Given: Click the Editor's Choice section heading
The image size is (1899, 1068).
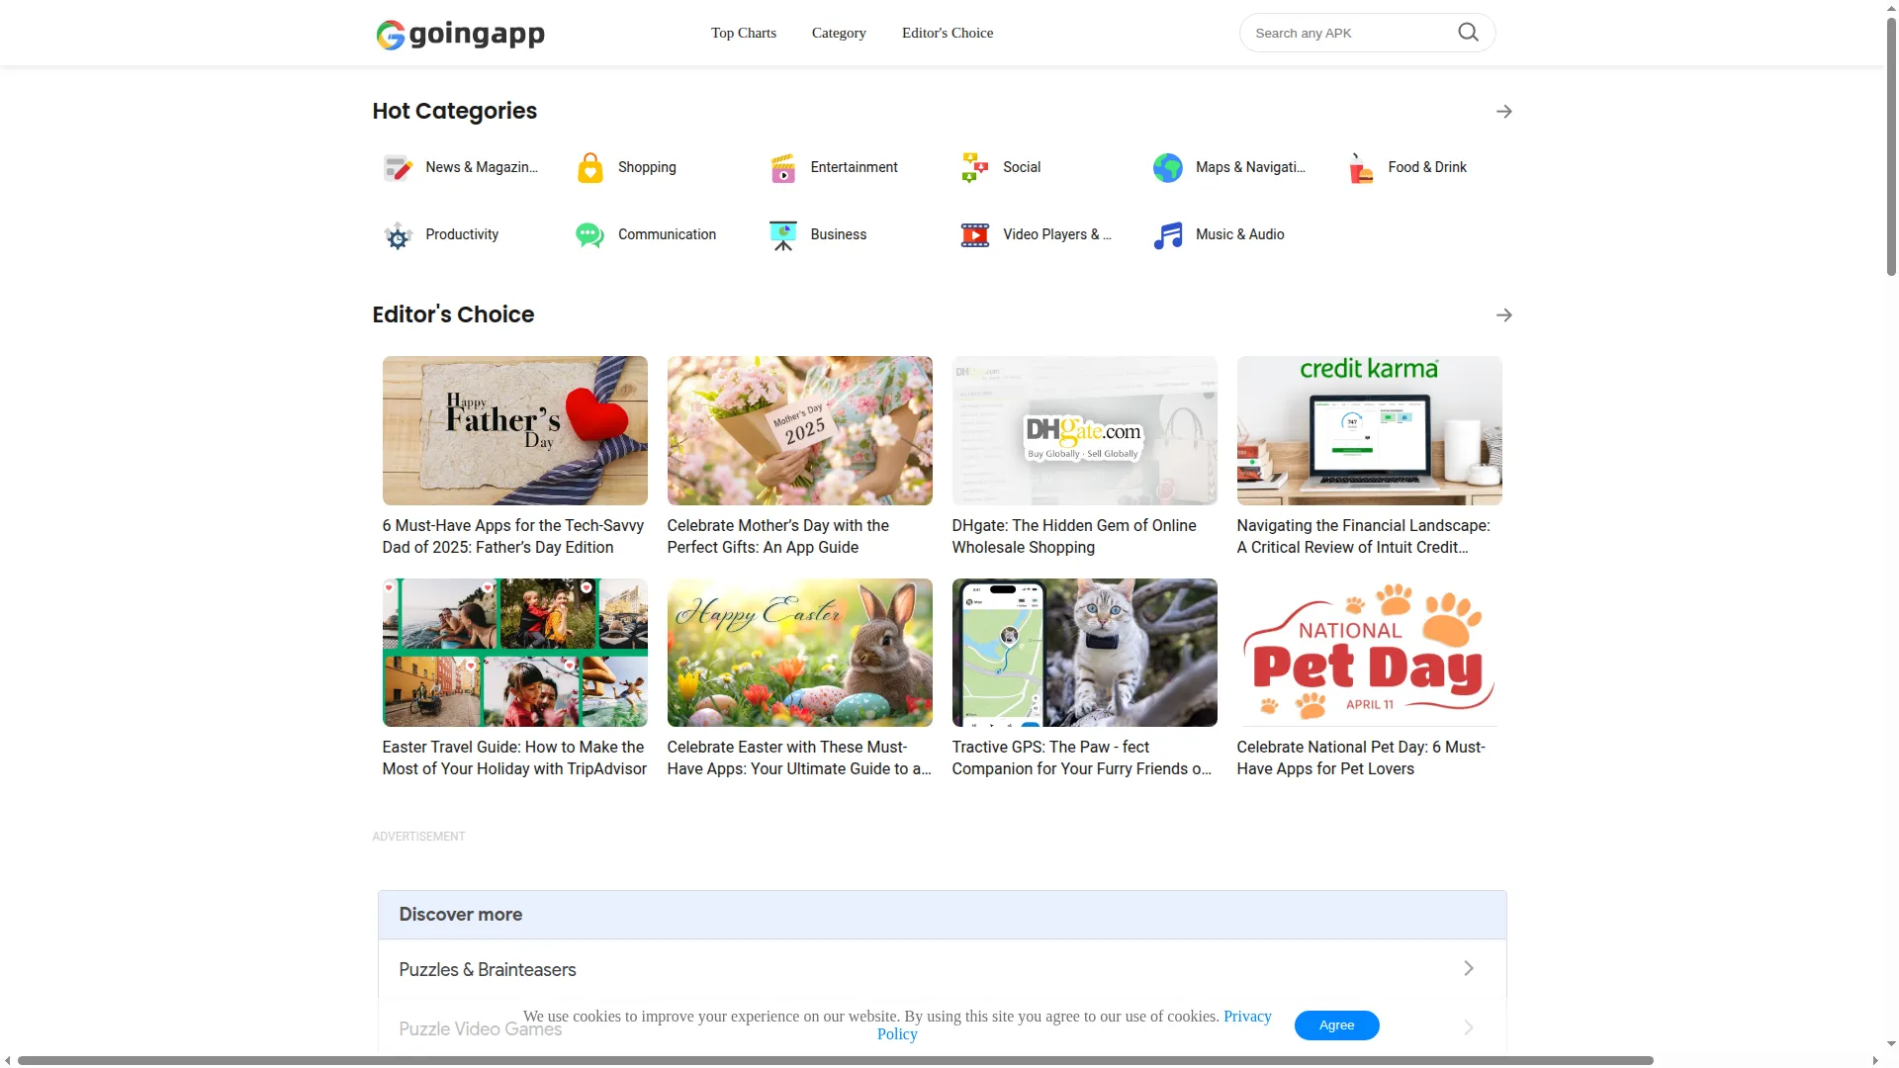Looking at the screenshot, I should 453,314.
